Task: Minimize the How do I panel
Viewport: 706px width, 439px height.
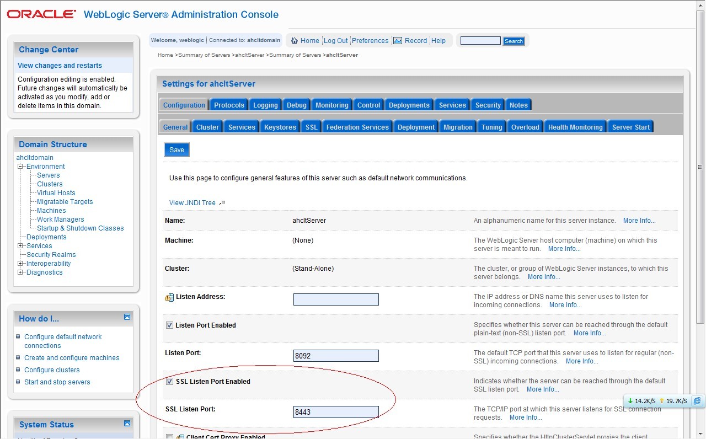Action: tap(127, 317)
